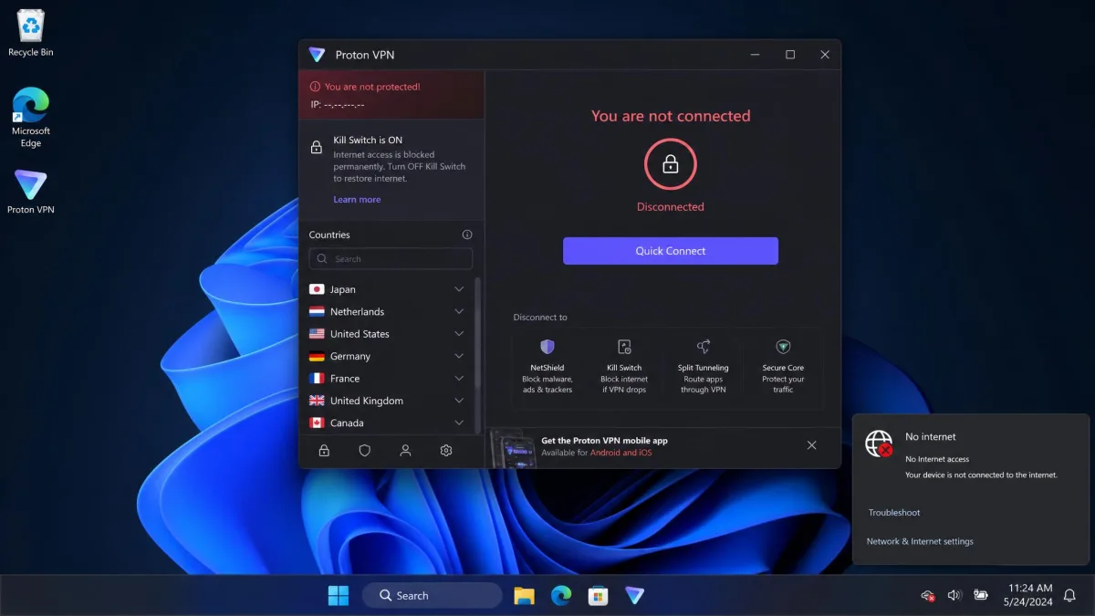This screenshot has height=616, width=1095.
Task: Click the Proton VPN logo in title bar
Action: [x=317, y=55]
